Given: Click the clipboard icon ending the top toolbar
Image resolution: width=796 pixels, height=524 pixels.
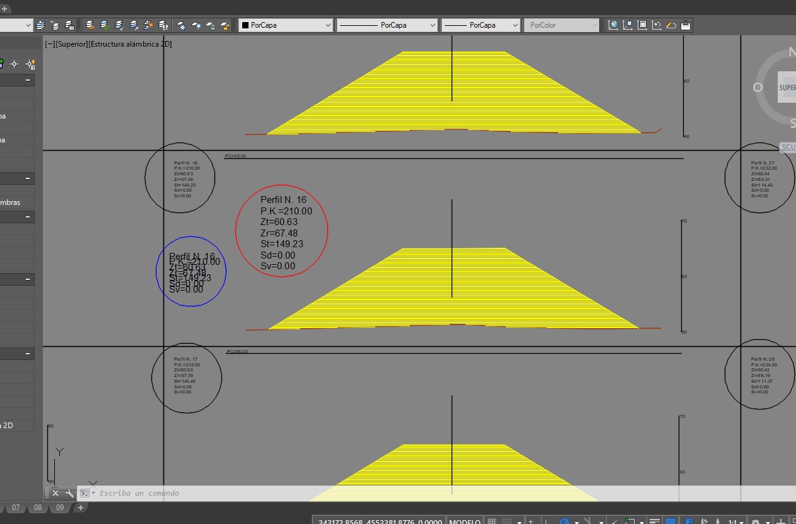Looking at the screenshot, I should click(686, 25).
